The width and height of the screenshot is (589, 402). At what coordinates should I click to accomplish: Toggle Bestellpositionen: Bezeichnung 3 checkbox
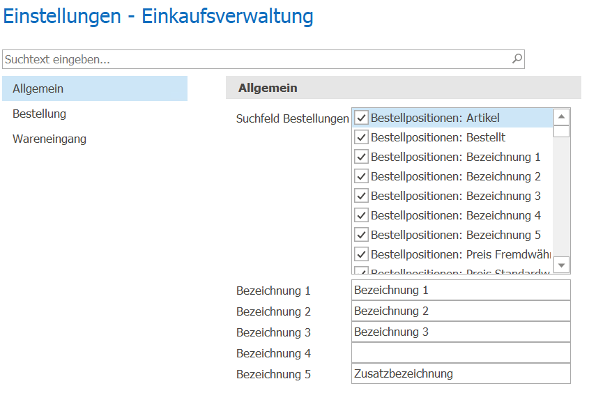[x=361, y=196]
